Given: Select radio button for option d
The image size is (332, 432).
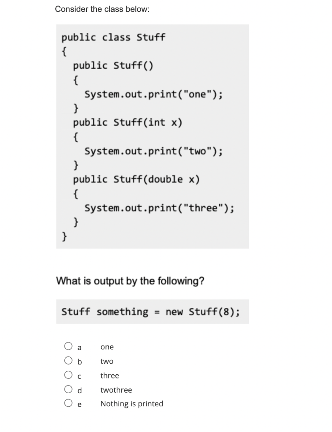Looking at the screenshot, I should click(x=68, y=389).
